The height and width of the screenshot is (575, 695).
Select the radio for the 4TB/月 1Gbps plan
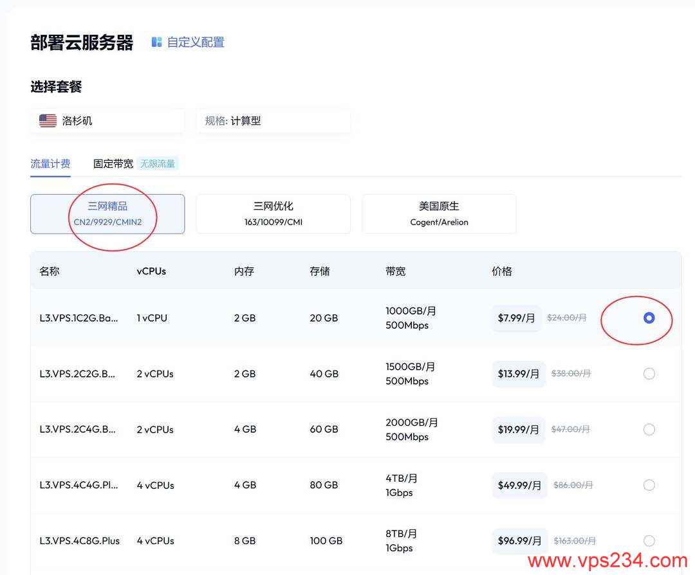[x=649, y=485]
